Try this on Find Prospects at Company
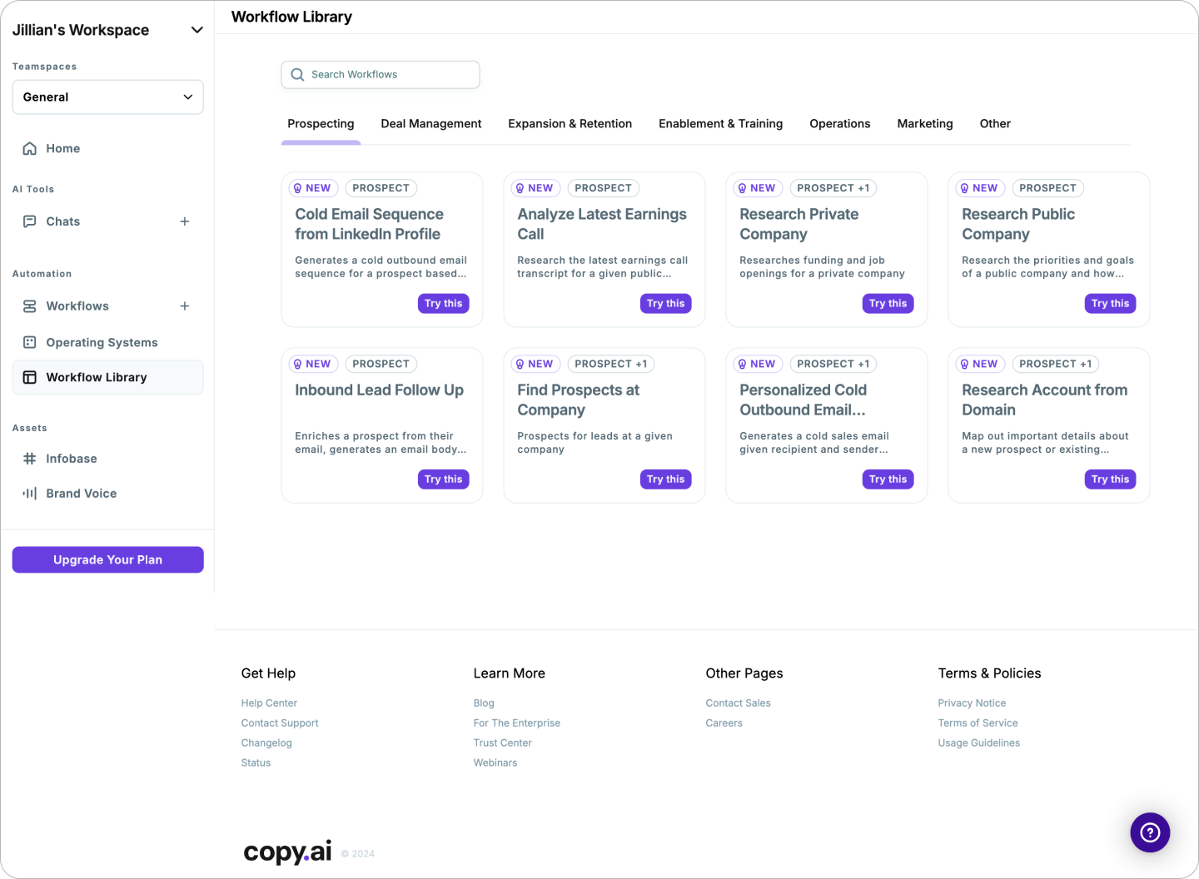 click(x=666, y=479)
